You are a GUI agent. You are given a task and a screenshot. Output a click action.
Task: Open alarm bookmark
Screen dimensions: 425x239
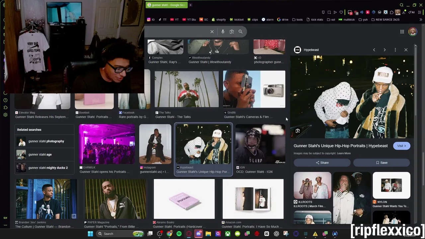coord(268,20)
